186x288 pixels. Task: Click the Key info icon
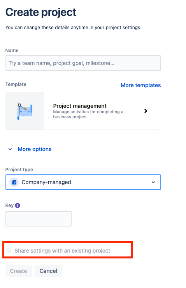click(x=18, y=205)
